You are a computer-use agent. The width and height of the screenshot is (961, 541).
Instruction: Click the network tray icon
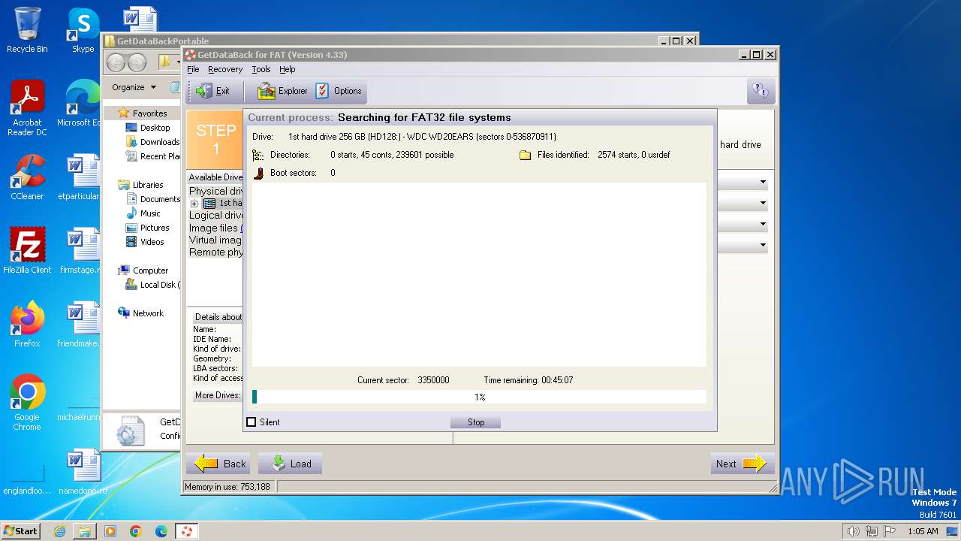[873, 531]
